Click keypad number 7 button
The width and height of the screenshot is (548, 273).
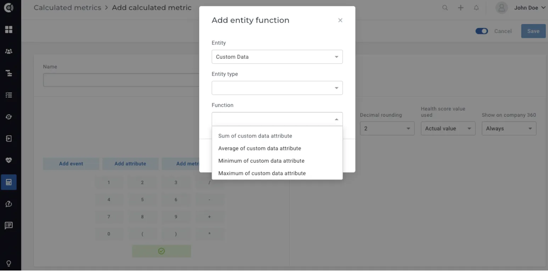pyautogui.click(x=109, y=217)
